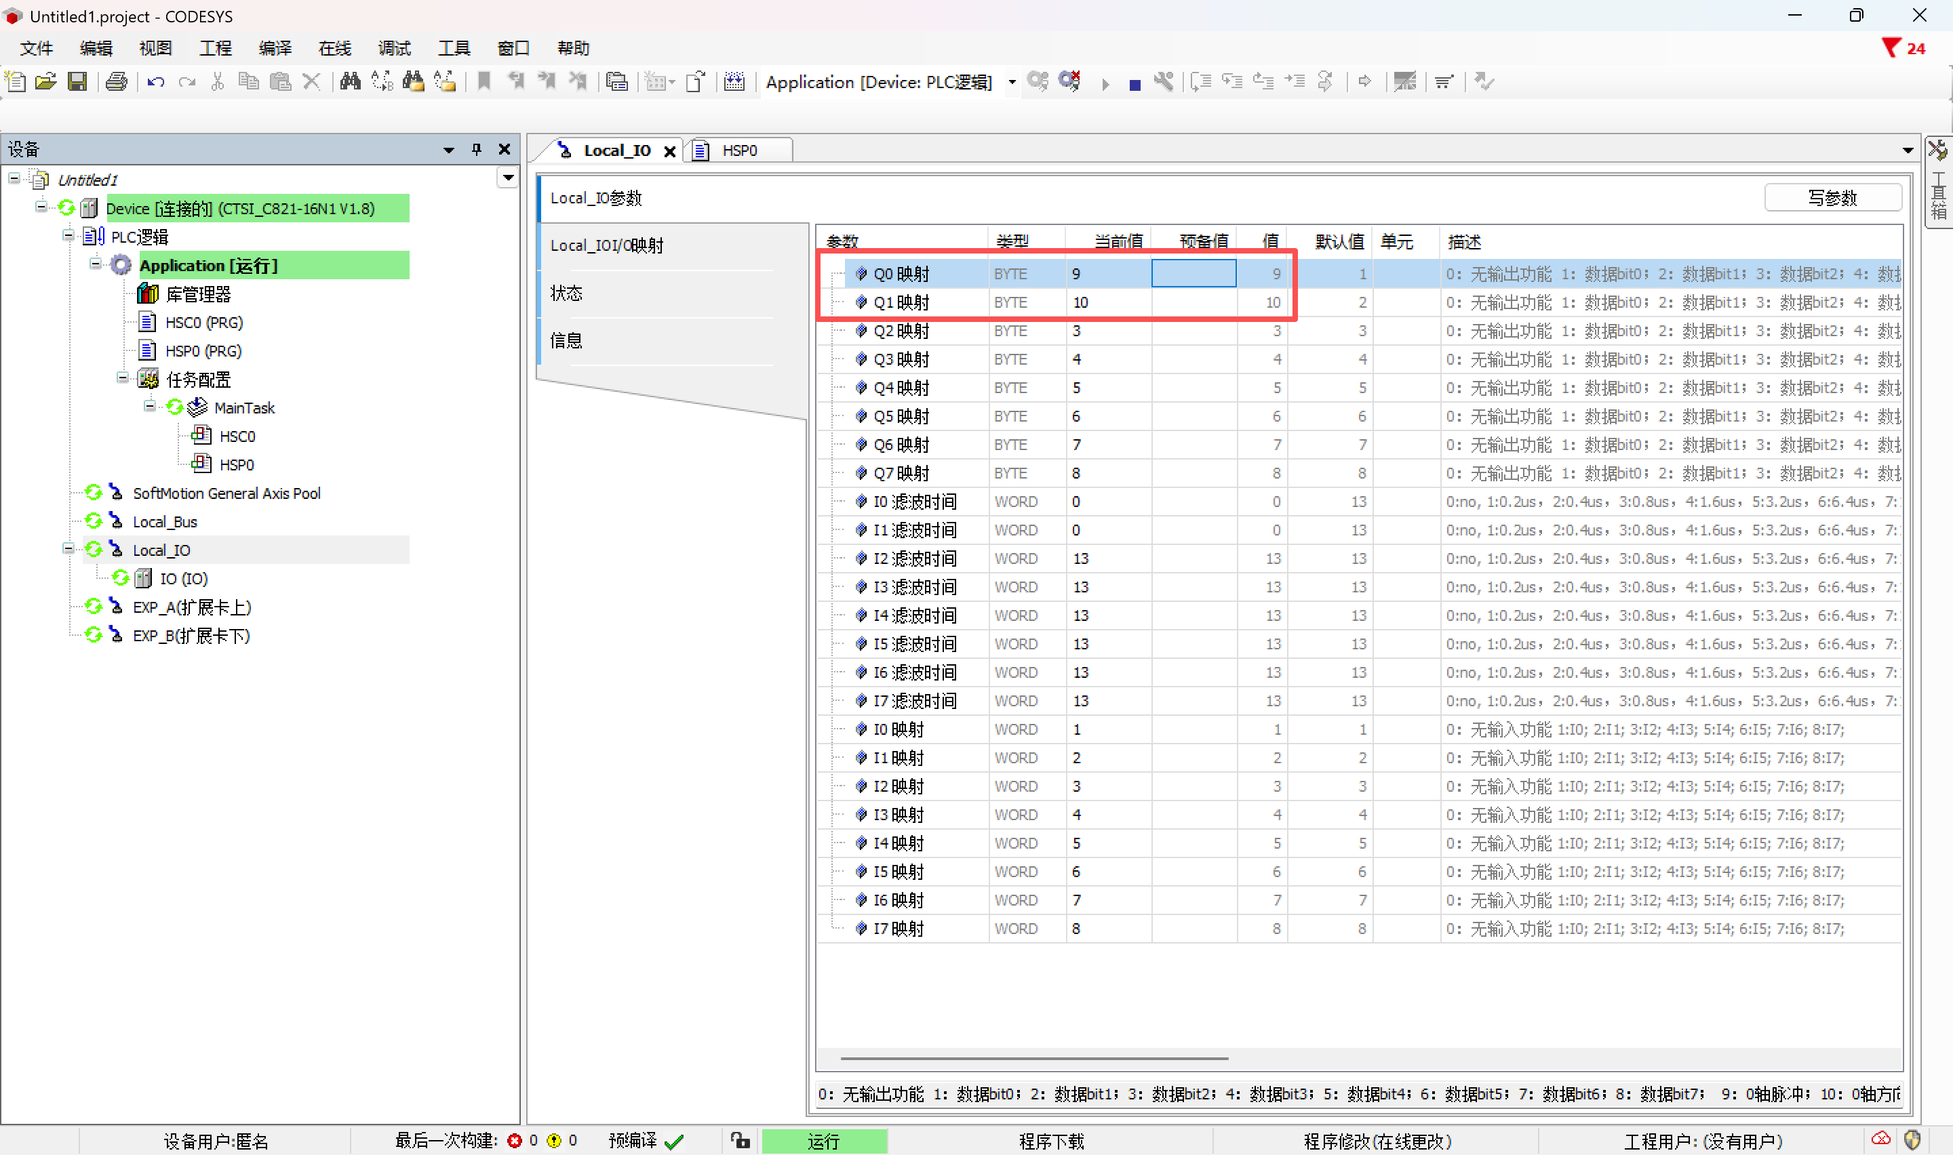
Task: Open the 调试 menu
Action: tap(395, 48)
